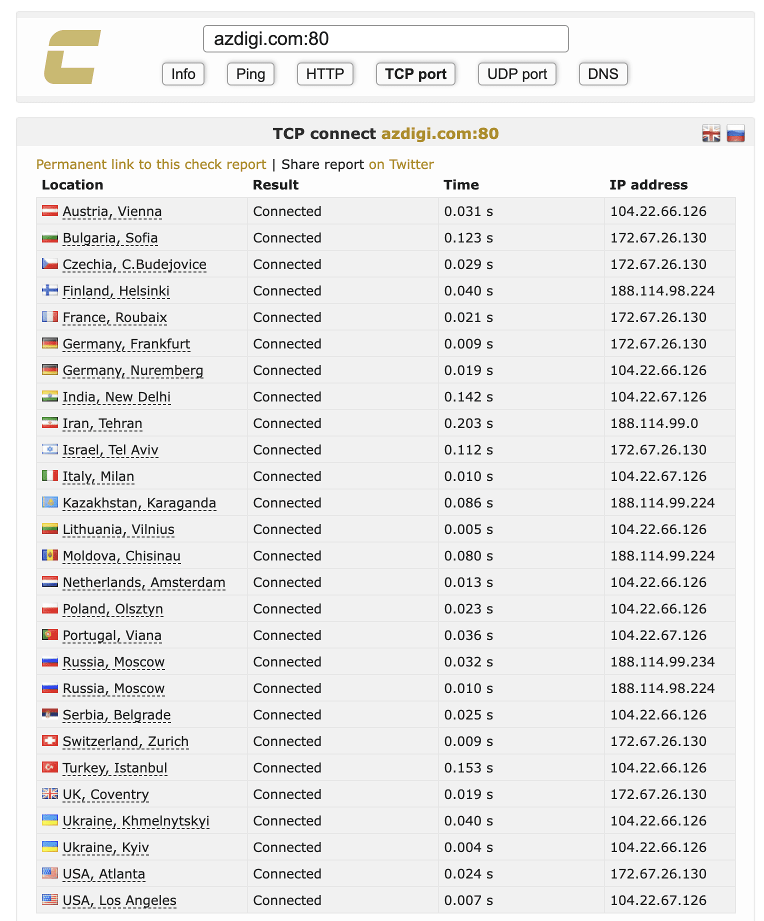Switch language with the UK flag icon
This screenshot has height=921, width=764.
click(x=710, y=133)
